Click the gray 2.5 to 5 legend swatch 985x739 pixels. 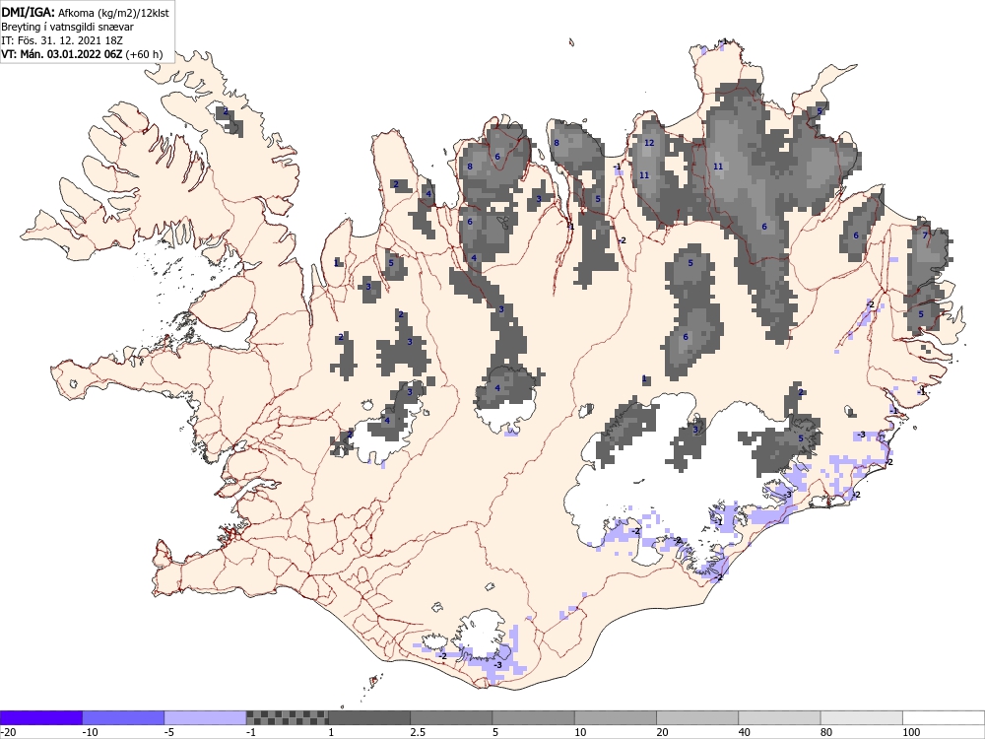452,717
